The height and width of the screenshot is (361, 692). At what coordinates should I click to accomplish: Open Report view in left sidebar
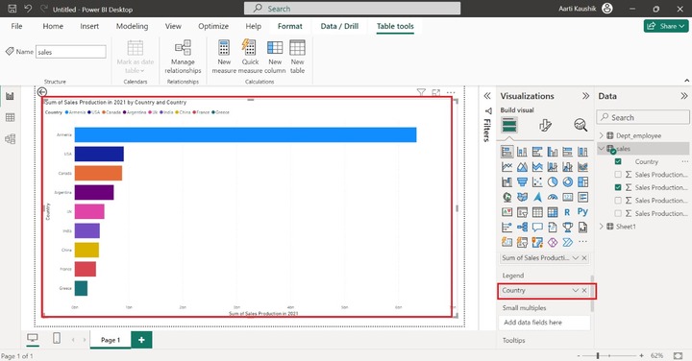point(10,96)
